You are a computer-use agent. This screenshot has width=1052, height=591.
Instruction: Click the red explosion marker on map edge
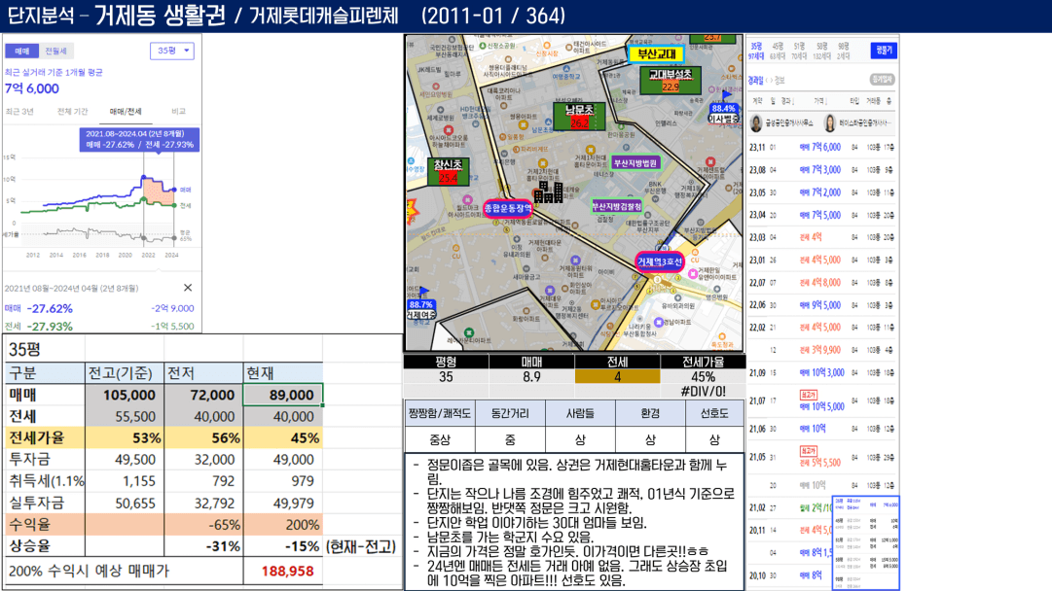(412, 210)
